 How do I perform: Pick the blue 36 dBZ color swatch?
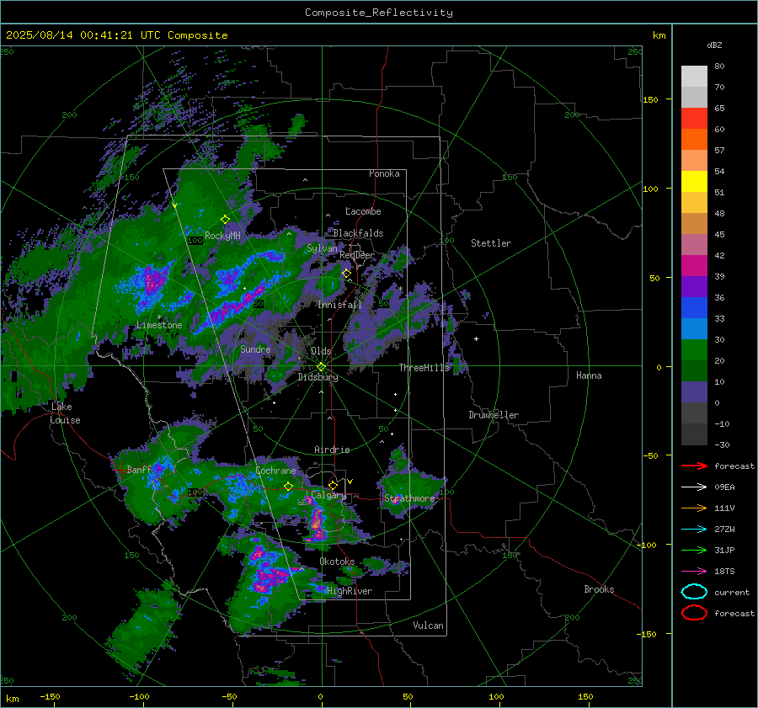(694, 307)
